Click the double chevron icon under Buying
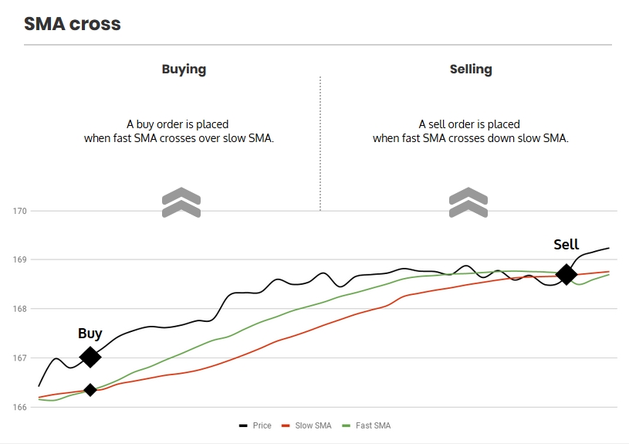This screenshot has height=444, width=629. coord(181,202)
